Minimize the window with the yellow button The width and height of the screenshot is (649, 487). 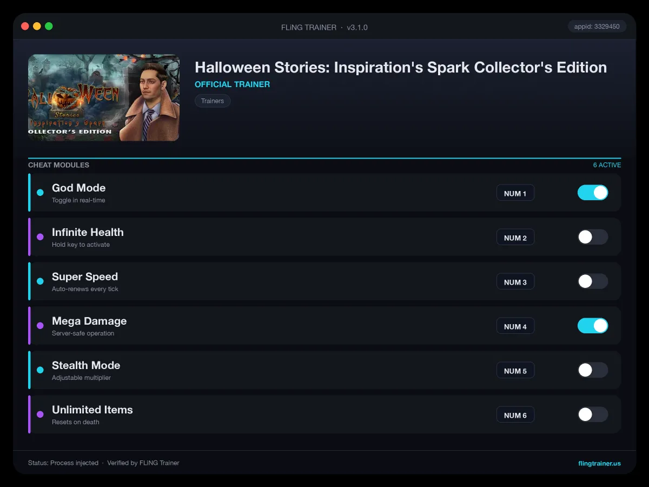(37, 26)
